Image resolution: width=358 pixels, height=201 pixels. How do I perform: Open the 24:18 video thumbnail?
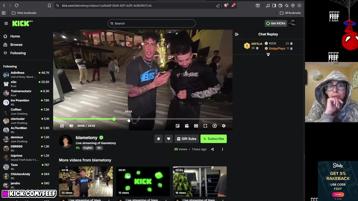86,181
